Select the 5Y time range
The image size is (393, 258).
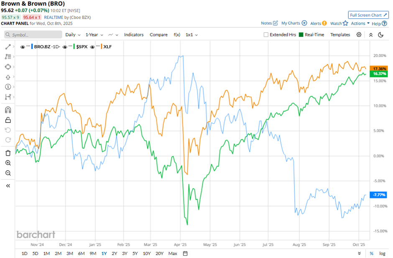(x=135, y=253)
